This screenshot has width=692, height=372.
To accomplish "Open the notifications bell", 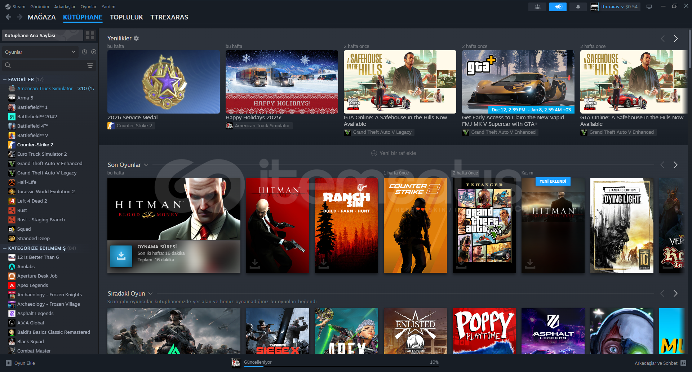I will point(578,7).
